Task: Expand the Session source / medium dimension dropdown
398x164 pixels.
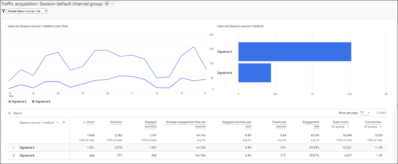Action: (58, 123)
